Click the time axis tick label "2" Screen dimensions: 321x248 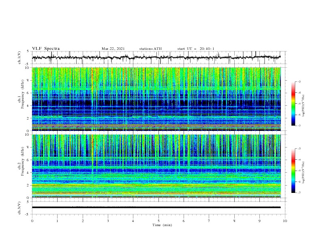point(83,221)
